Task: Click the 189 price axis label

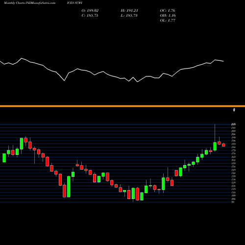Action: point(233,144)
